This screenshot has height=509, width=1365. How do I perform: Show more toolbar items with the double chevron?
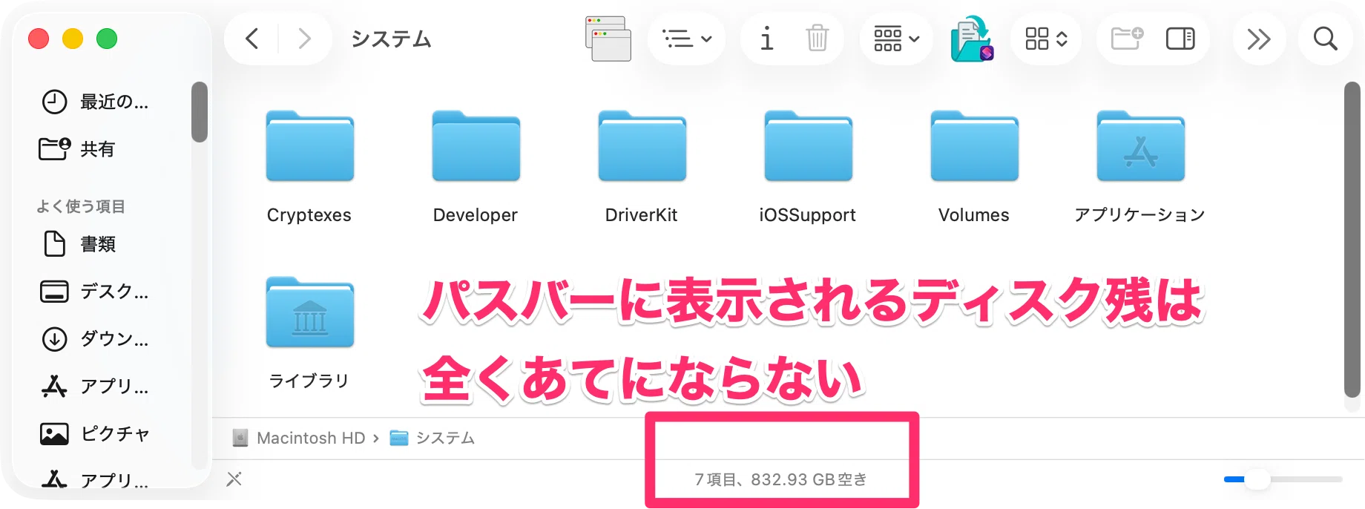pyautogui.click(x=1259, y=39)
